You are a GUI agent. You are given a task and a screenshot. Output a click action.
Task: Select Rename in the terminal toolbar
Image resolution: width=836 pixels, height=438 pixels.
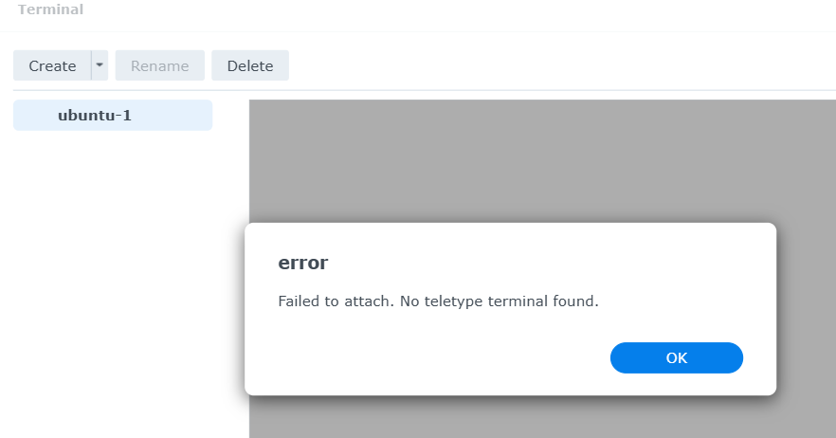pyautogui.click(x=159, y=65)
